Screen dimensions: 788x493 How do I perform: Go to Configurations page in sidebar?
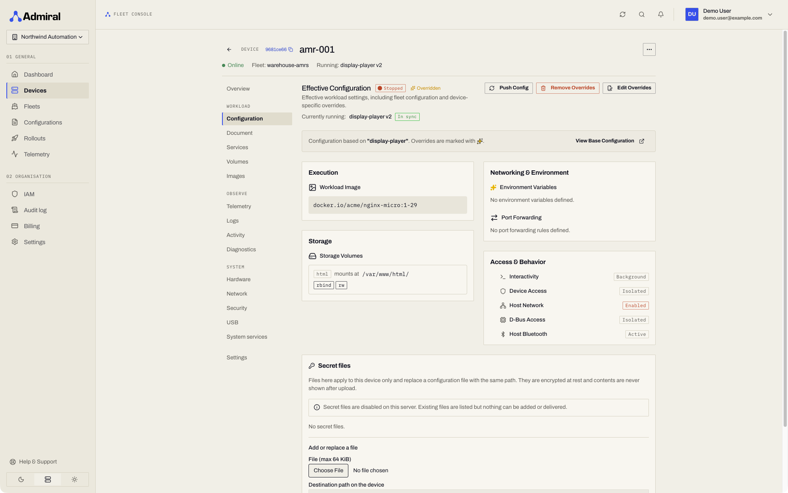48,122
